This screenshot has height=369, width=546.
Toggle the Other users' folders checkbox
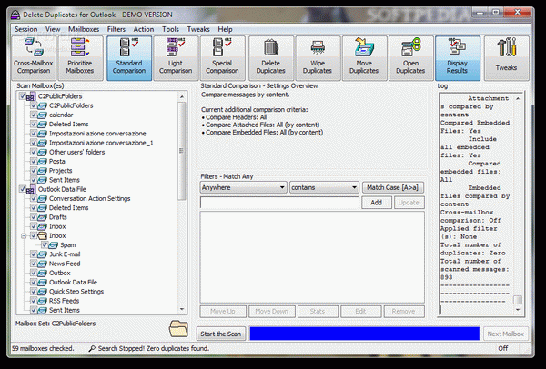coord(34,152)
